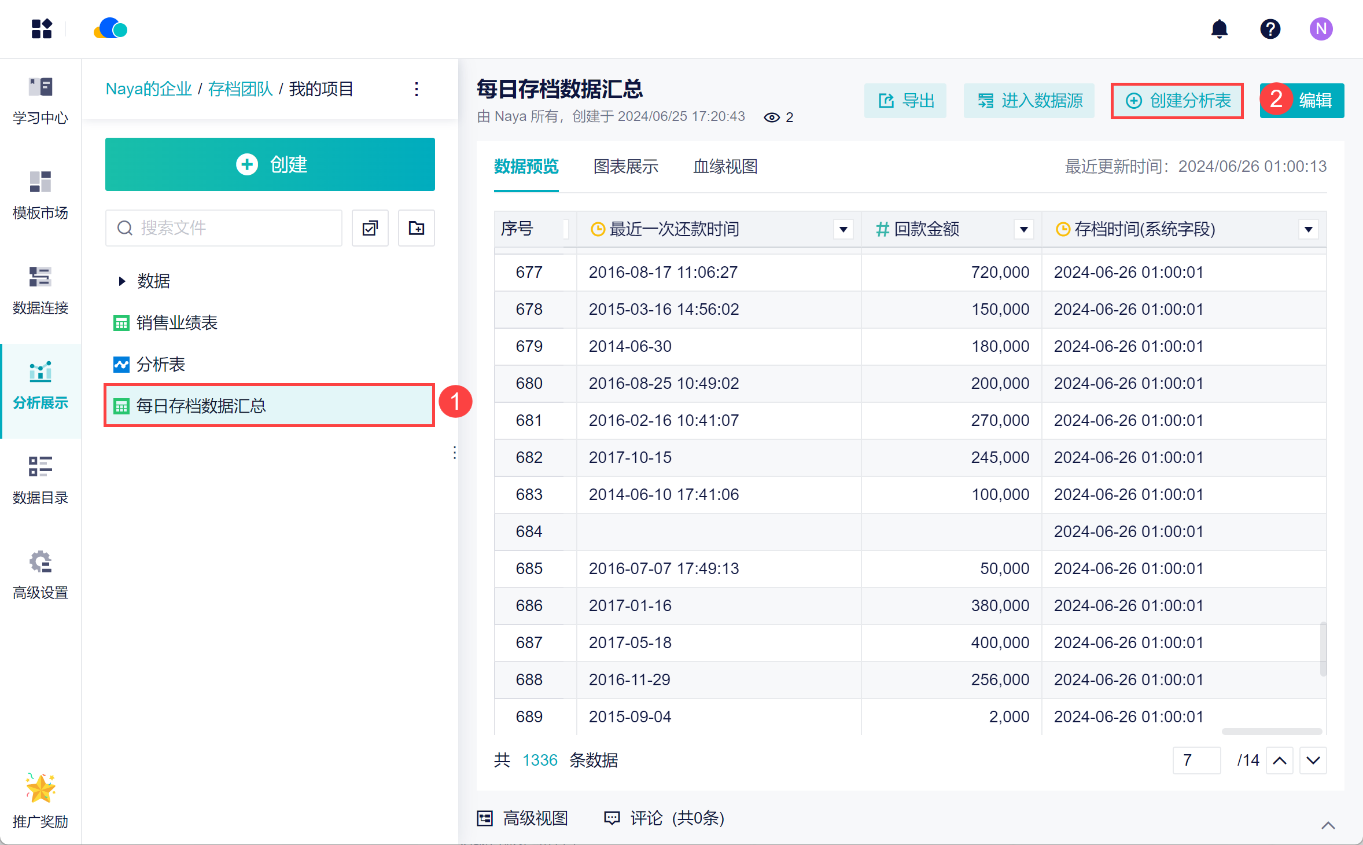Click the 创建分析表 button
This screenshot has height=845, width=1363.
click(1177, 101)
